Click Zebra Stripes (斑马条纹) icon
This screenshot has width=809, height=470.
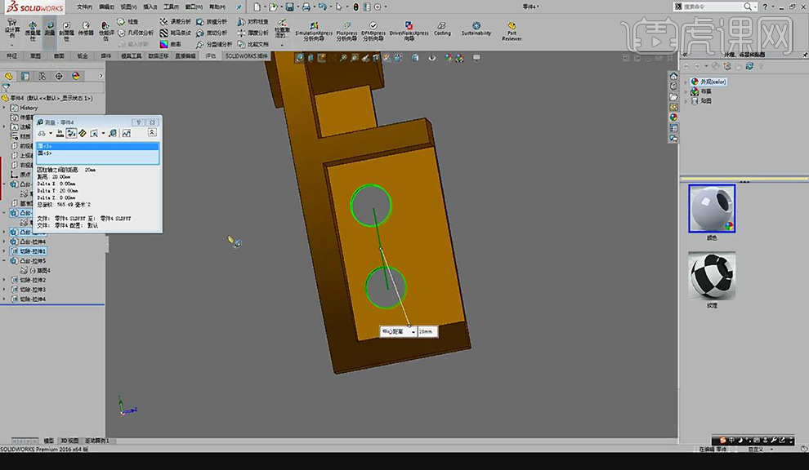click(x=163, y=33)
